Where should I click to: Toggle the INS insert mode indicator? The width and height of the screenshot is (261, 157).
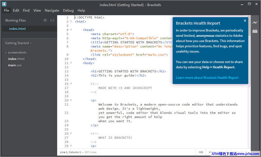pyautogui.click(x=201, y=152)
